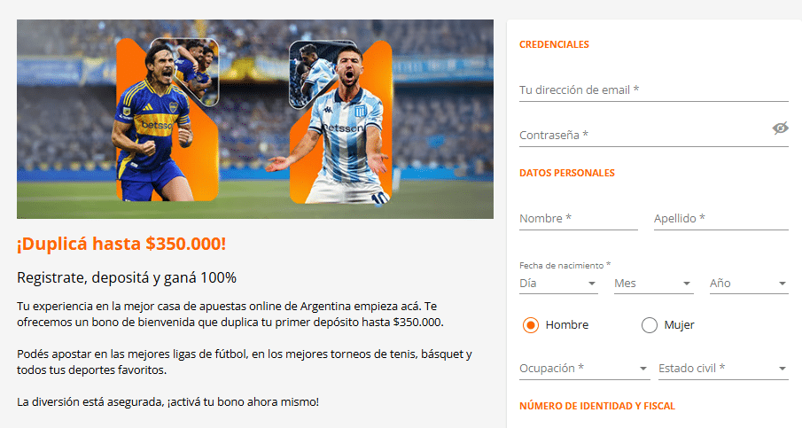
Task: Click the email address input field
Action: (654, 90)
